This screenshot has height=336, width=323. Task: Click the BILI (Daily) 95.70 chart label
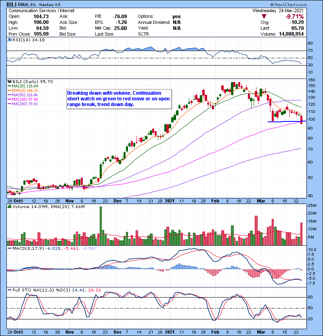(32, 82)
